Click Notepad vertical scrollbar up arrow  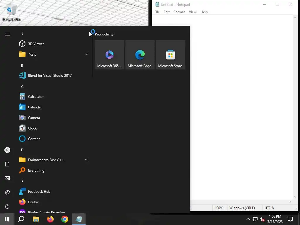click(x=295, y=18)
